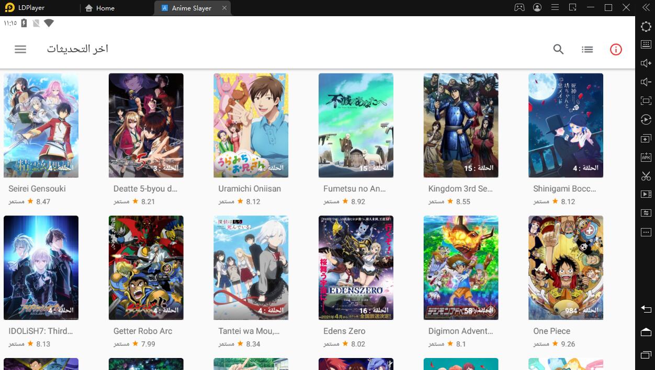Click the Getter Robo Arc title
The height and width of the screenshot is (370, 655).
(143, 331)
